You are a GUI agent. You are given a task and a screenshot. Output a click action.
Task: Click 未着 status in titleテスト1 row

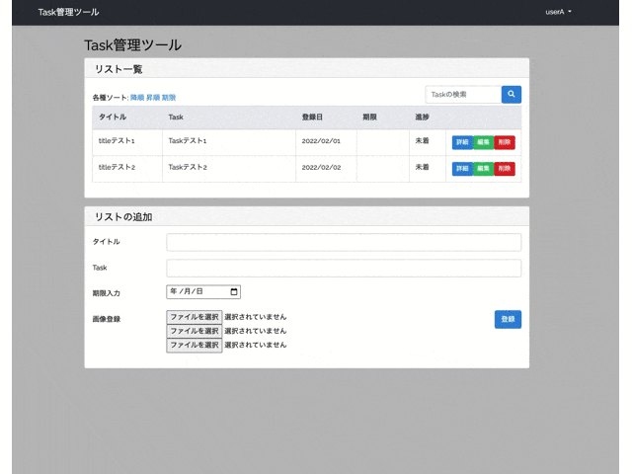click(428, 142)
